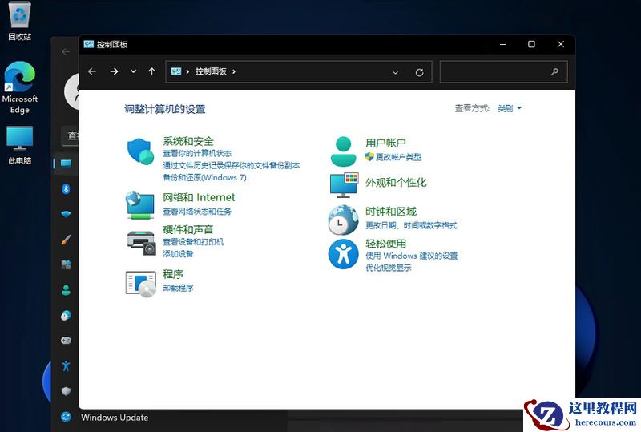The height and width of the screenshot is (432, 641).
Task: Open the Recycle Bin desktop icon
Action: click(x=19, y=21)
